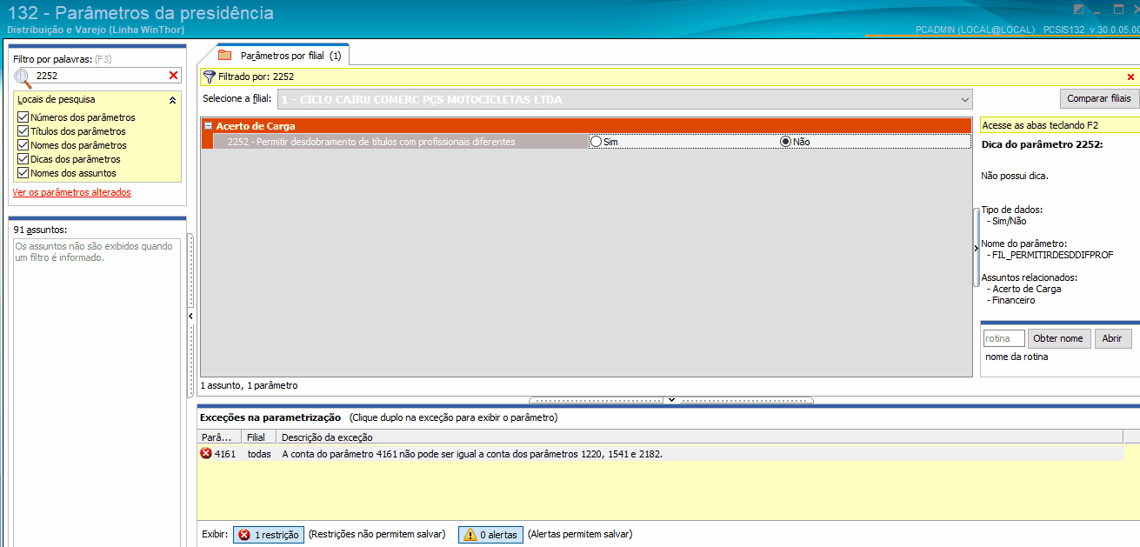This screenshot has width=1140, height=547.
Task: Expand the right tip panel arrow handle
Action: coord(976,248)
